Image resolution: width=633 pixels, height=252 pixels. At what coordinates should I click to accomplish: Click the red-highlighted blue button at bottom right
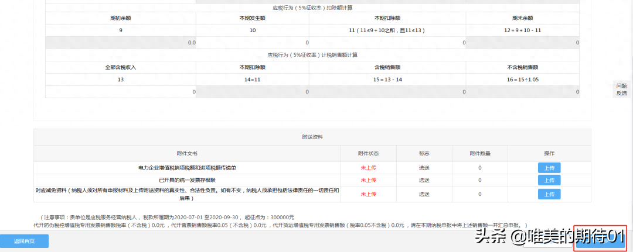600,240
